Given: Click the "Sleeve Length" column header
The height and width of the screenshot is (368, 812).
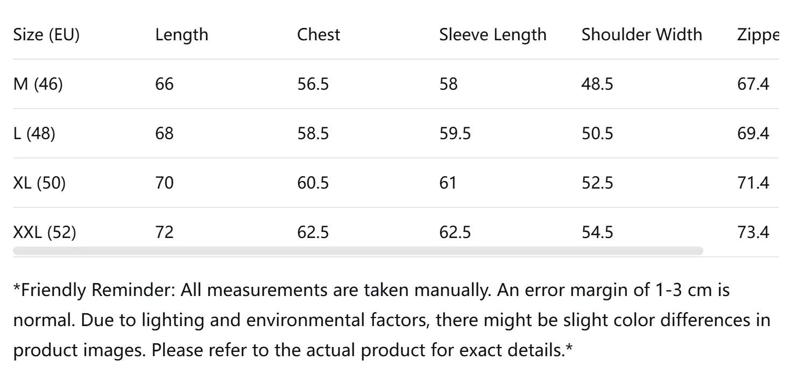Looking at the screenshot, I should pos(492,34).
